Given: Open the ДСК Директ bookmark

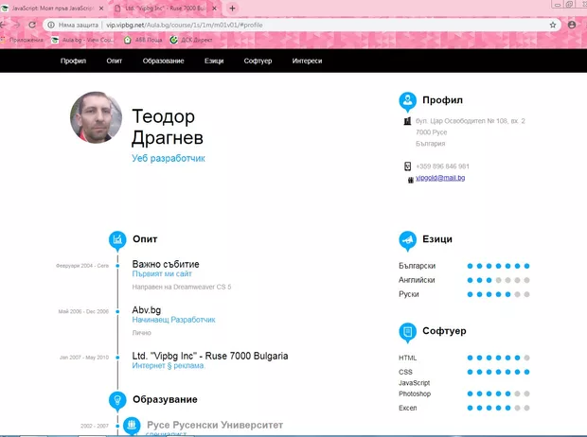Looking at the screenshot, I should pyautogui.click(x=191, y=40).
